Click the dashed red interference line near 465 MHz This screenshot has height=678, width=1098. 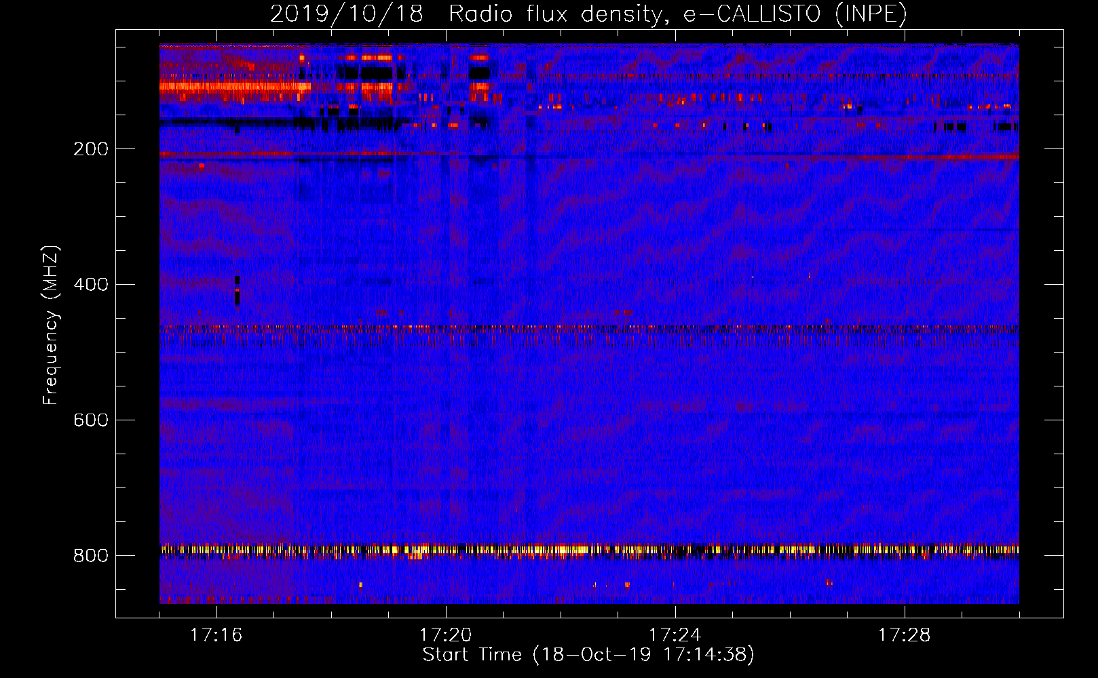click(589, 328)
